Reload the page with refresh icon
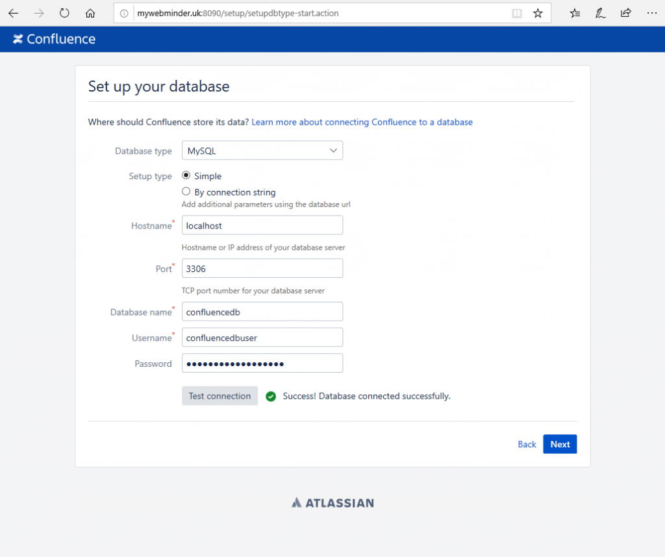Viewport: 665px width, 557px height. [64, 13]
